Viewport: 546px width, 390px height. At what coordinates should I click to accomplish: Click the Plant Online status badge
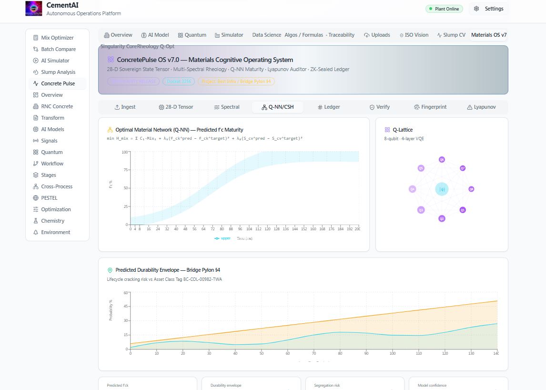[445, 9]
